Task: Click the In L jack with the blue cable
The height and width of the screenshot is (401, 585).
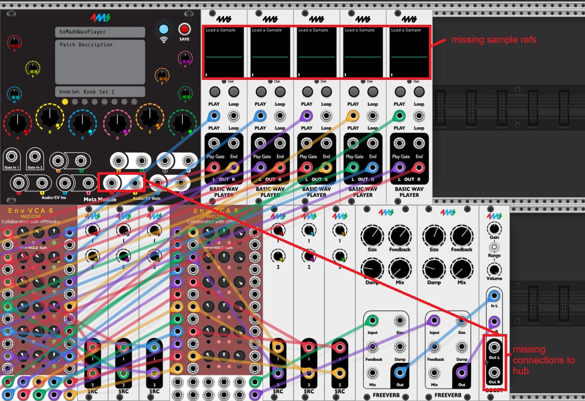Action: coord(494,296)
